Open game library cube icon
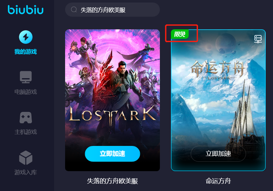 (x=26, y=158)
